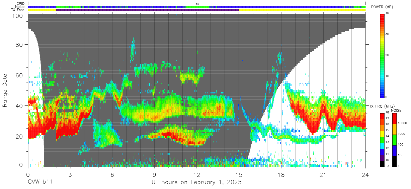The height and width of the screenshot is (189, 411).
Task: Click the purple segment of the TX Freq strip
Action: (148, 10)
